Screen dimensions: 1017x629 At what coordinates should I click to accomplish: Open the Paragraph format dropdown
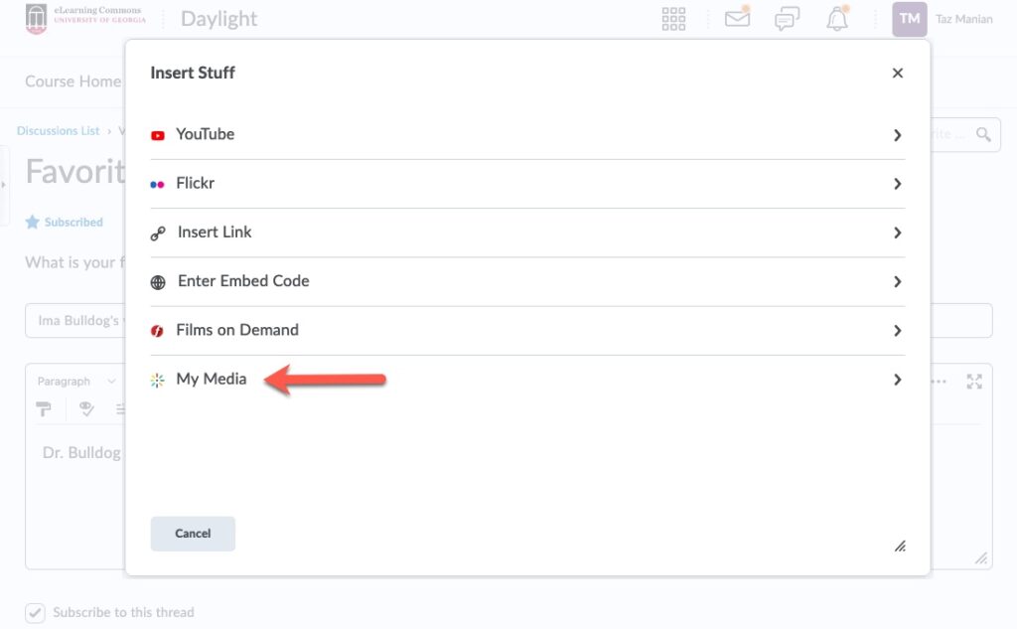click(x=76, y=382)
